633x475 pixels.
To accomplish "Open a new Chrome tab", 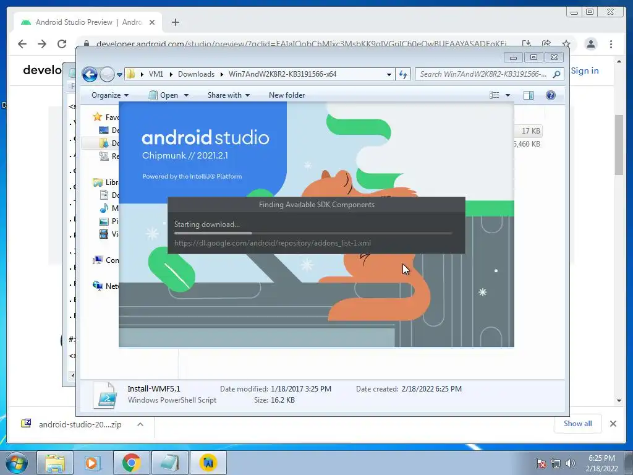I will point(175,22).
